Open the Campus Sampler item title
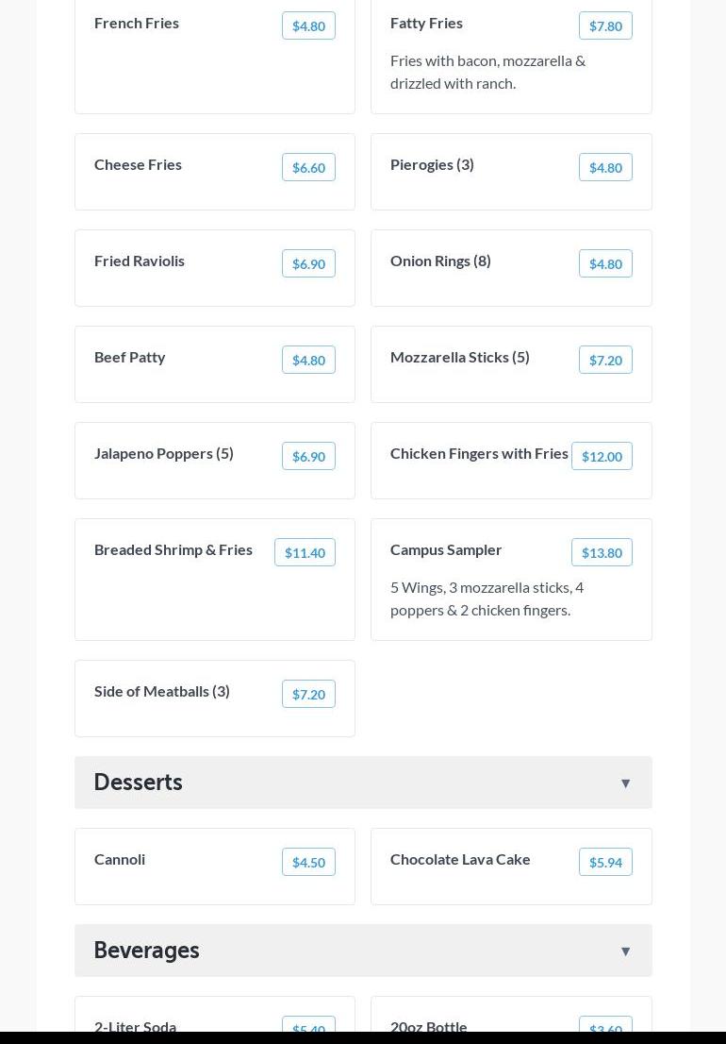This screenshot has height=1044, width=726. pyautogui.click(x=446, y=549)
